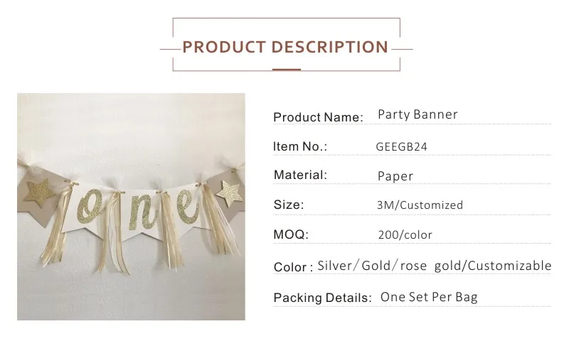The height and width of the screenshot is (346, 569).
Task: Click the "Product Name:" label
Action: click(318, 117)
